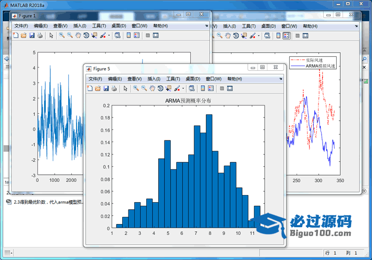Click the 插入(I) menu in the right figure

point(229,25)
